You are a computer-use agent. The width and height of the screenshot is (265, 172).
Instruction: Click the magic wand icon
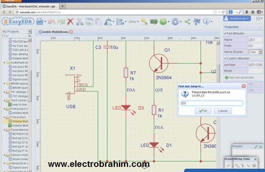tap(144, 22)
